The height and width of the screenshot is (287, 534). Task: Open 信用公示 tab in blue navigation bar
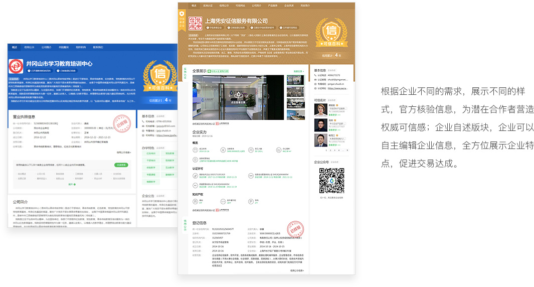tap(29, 47)
